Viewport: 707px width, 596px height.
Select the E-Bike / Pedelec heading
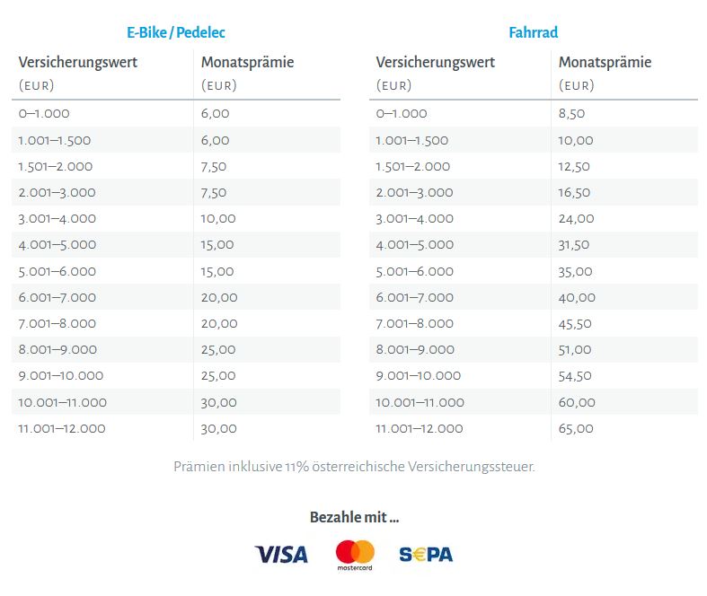(x=176, y=32)
